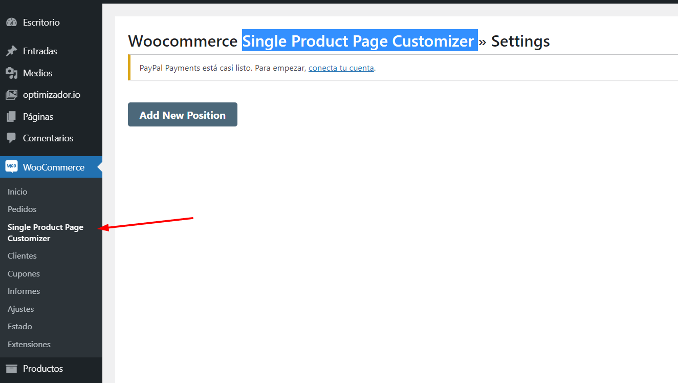Check the Estado submenu page
Screen dimensions: 678x383
click(20, 327)
